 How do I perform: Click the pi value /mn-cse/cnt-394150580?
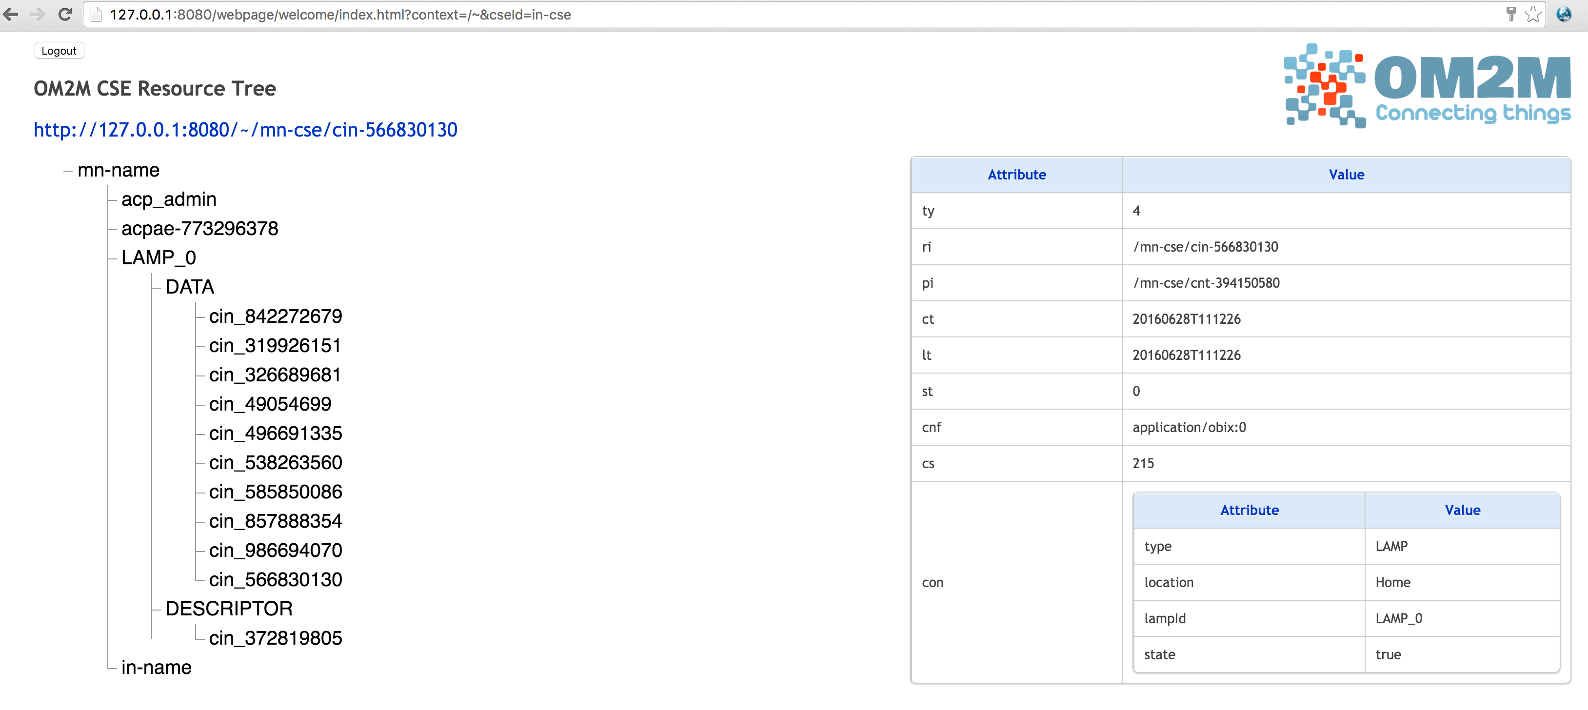tap(1206, 283)
